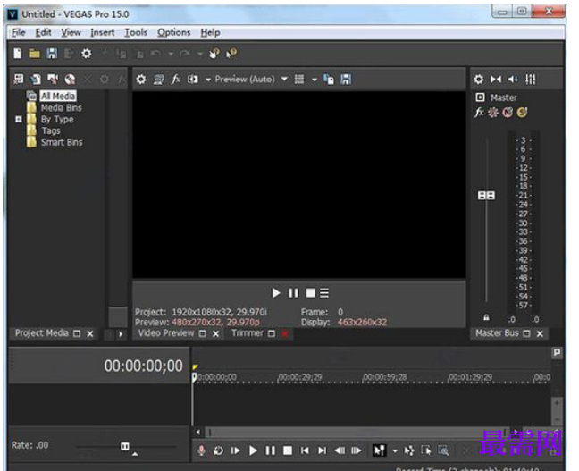The image size is (579, 471).
Task: Click the timeline horizontal scrollbar
Action: [357, 432]
